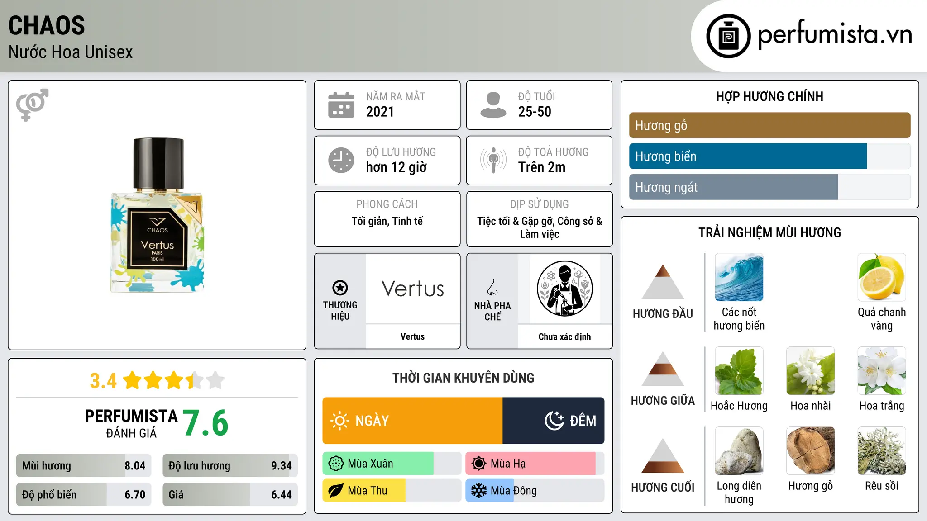Click the Mùa Xuân season bar label

pos(370,464)
